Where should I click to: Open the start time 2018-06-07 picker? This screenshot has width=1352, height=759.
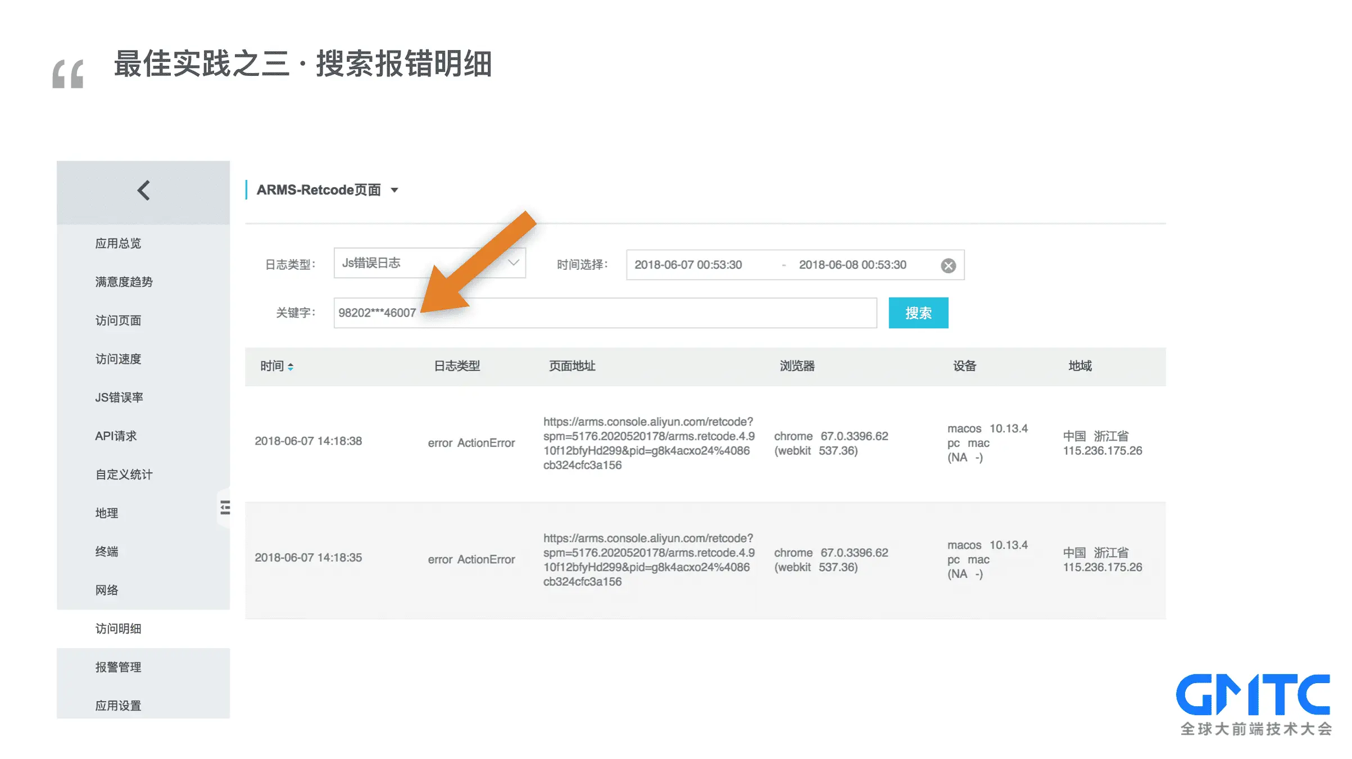point(688,265)
